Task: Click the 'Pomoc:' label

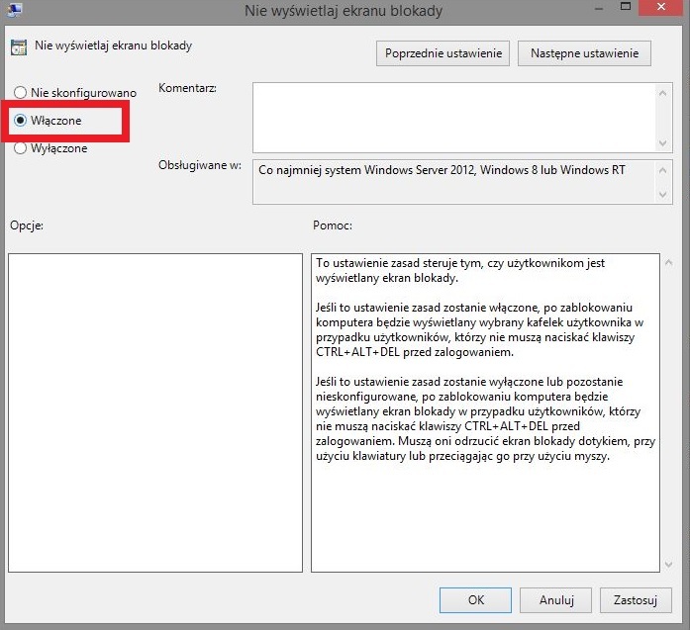Action: tap(333, 225)
